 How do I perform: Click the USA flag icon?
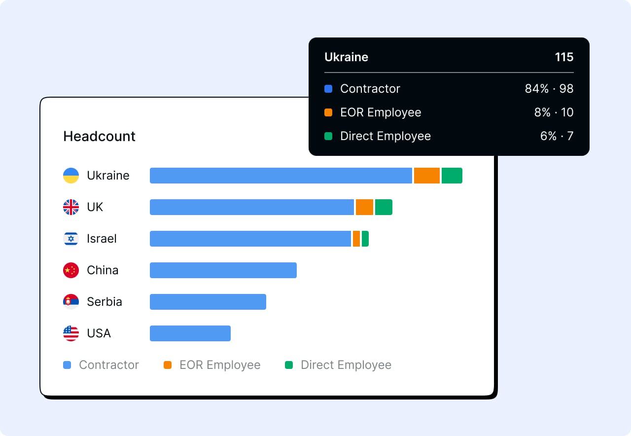click(70, 333)
